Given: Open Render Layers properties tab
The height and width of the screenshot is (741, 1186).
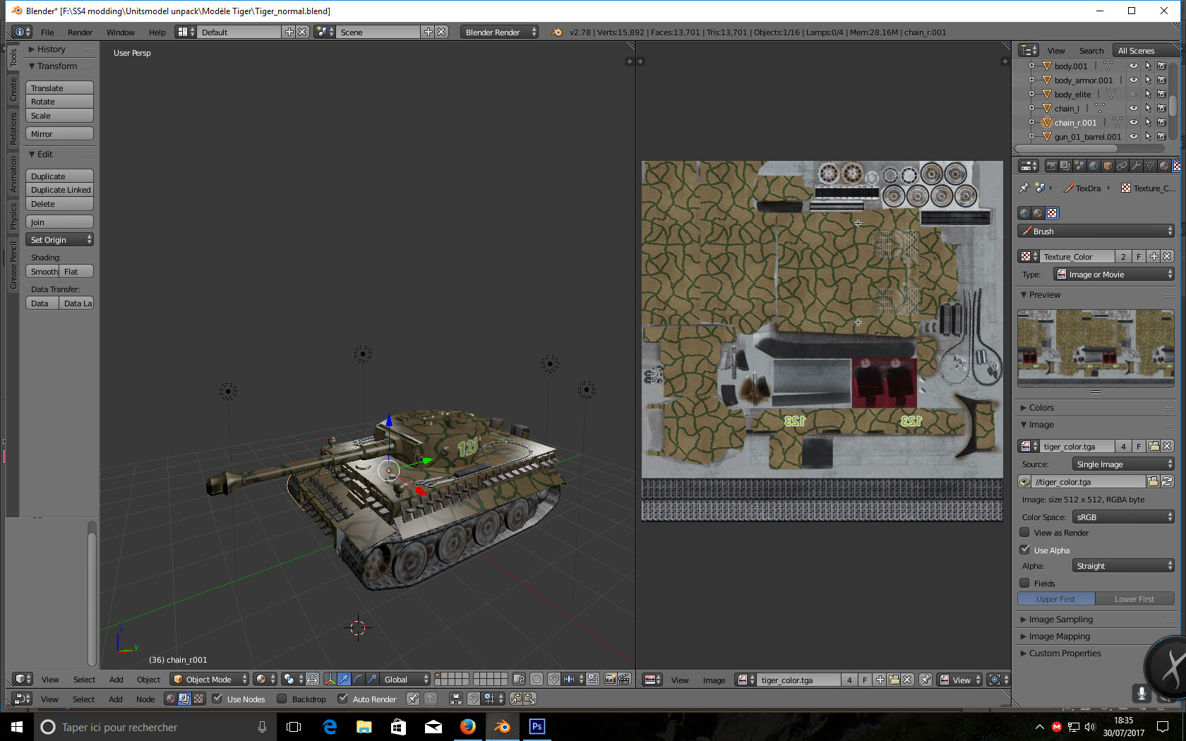Looking at the screenshot, I should [1065, 166].
